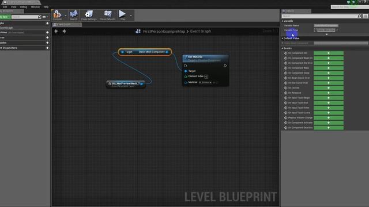Add On Input Touch Begin event
369x207 pixels.
(329, 98)
